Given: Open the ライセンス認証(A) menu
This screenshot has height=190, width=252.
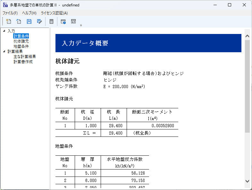Looking at the screenshot, I should [x=54, y=13].
